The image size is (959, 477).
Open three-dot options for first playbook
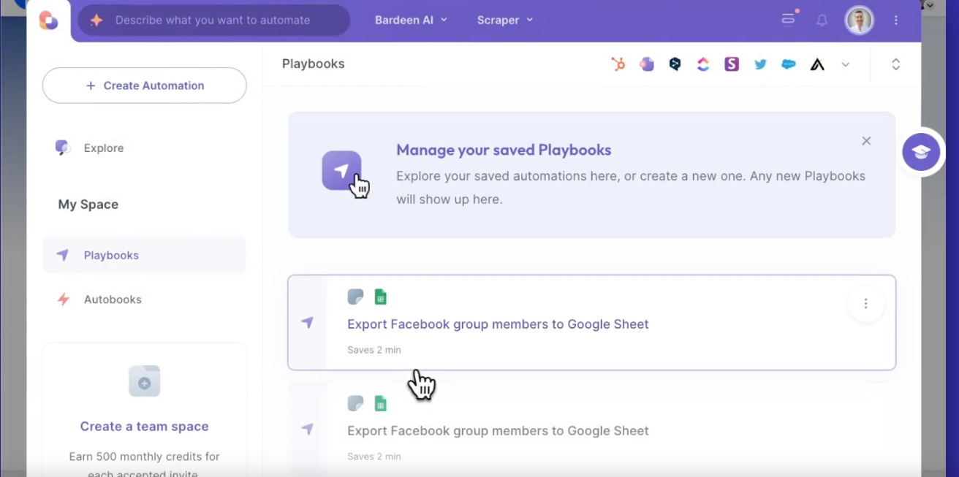pyautogui.click(x=865, y=304)
